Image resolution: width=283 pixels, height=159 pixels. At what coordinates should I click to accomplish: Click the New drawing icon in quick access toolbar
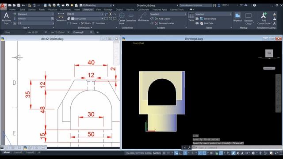coord(10,5)
